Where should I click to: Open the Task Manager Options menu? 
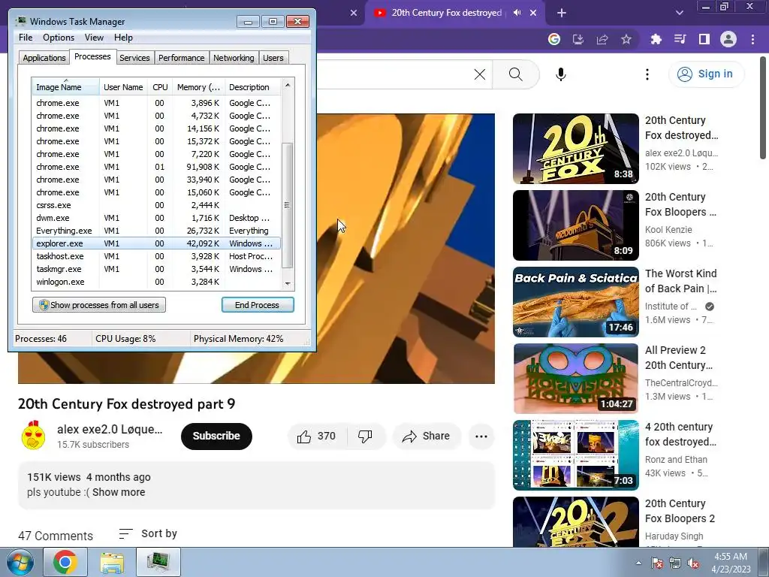point(59,38)
